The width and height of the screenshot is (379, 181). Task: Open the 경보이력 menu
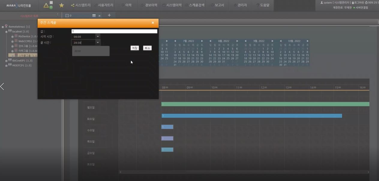pos(149,5)
